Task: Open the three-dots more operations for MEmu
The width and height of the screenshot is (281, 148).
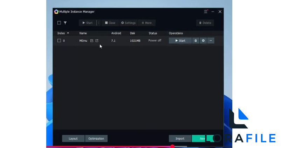Action: click(x=211, y=41)
